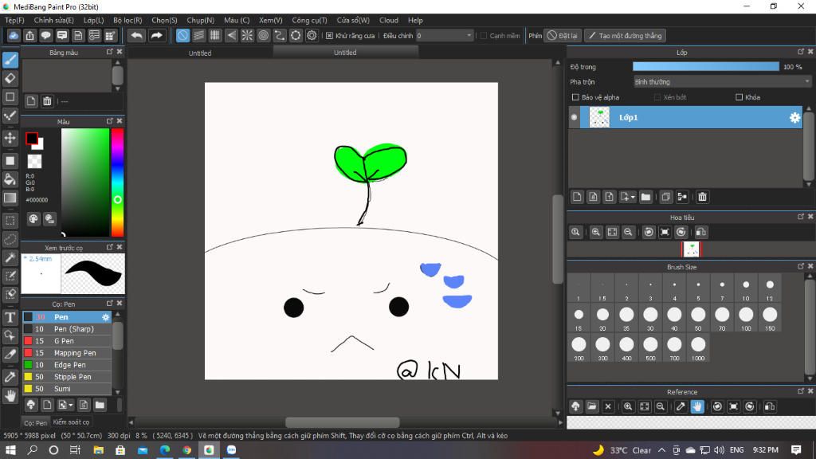Click Tạo một đường thẳng button
The image size is (816, 459).
[625, 35]
